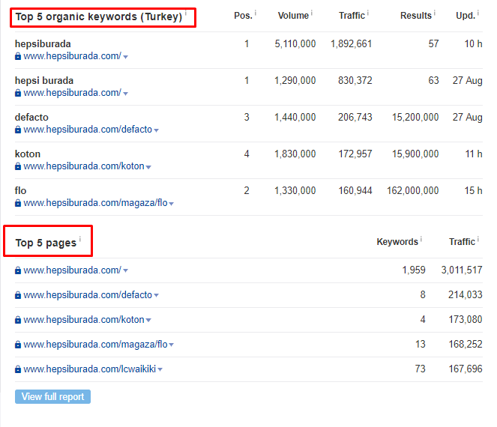The width and height of the screenshot is (497, 427).
Task: Click lock icon beside lcwaikiki page URL
Action: (18, 369)
